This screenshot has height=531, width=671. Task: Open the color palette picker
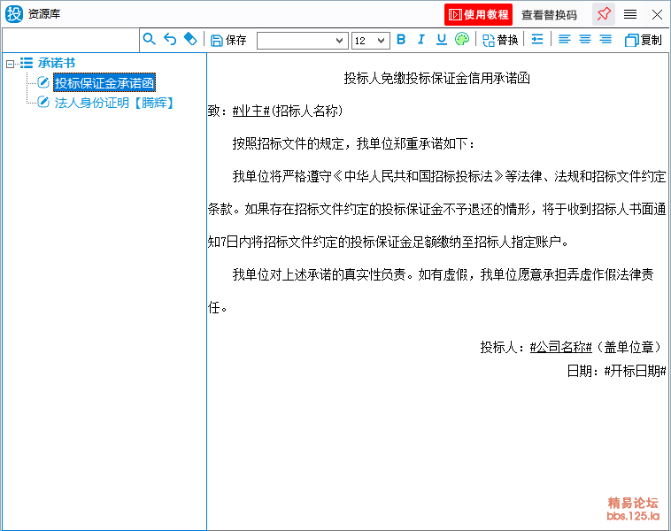(x=462, y=39)
